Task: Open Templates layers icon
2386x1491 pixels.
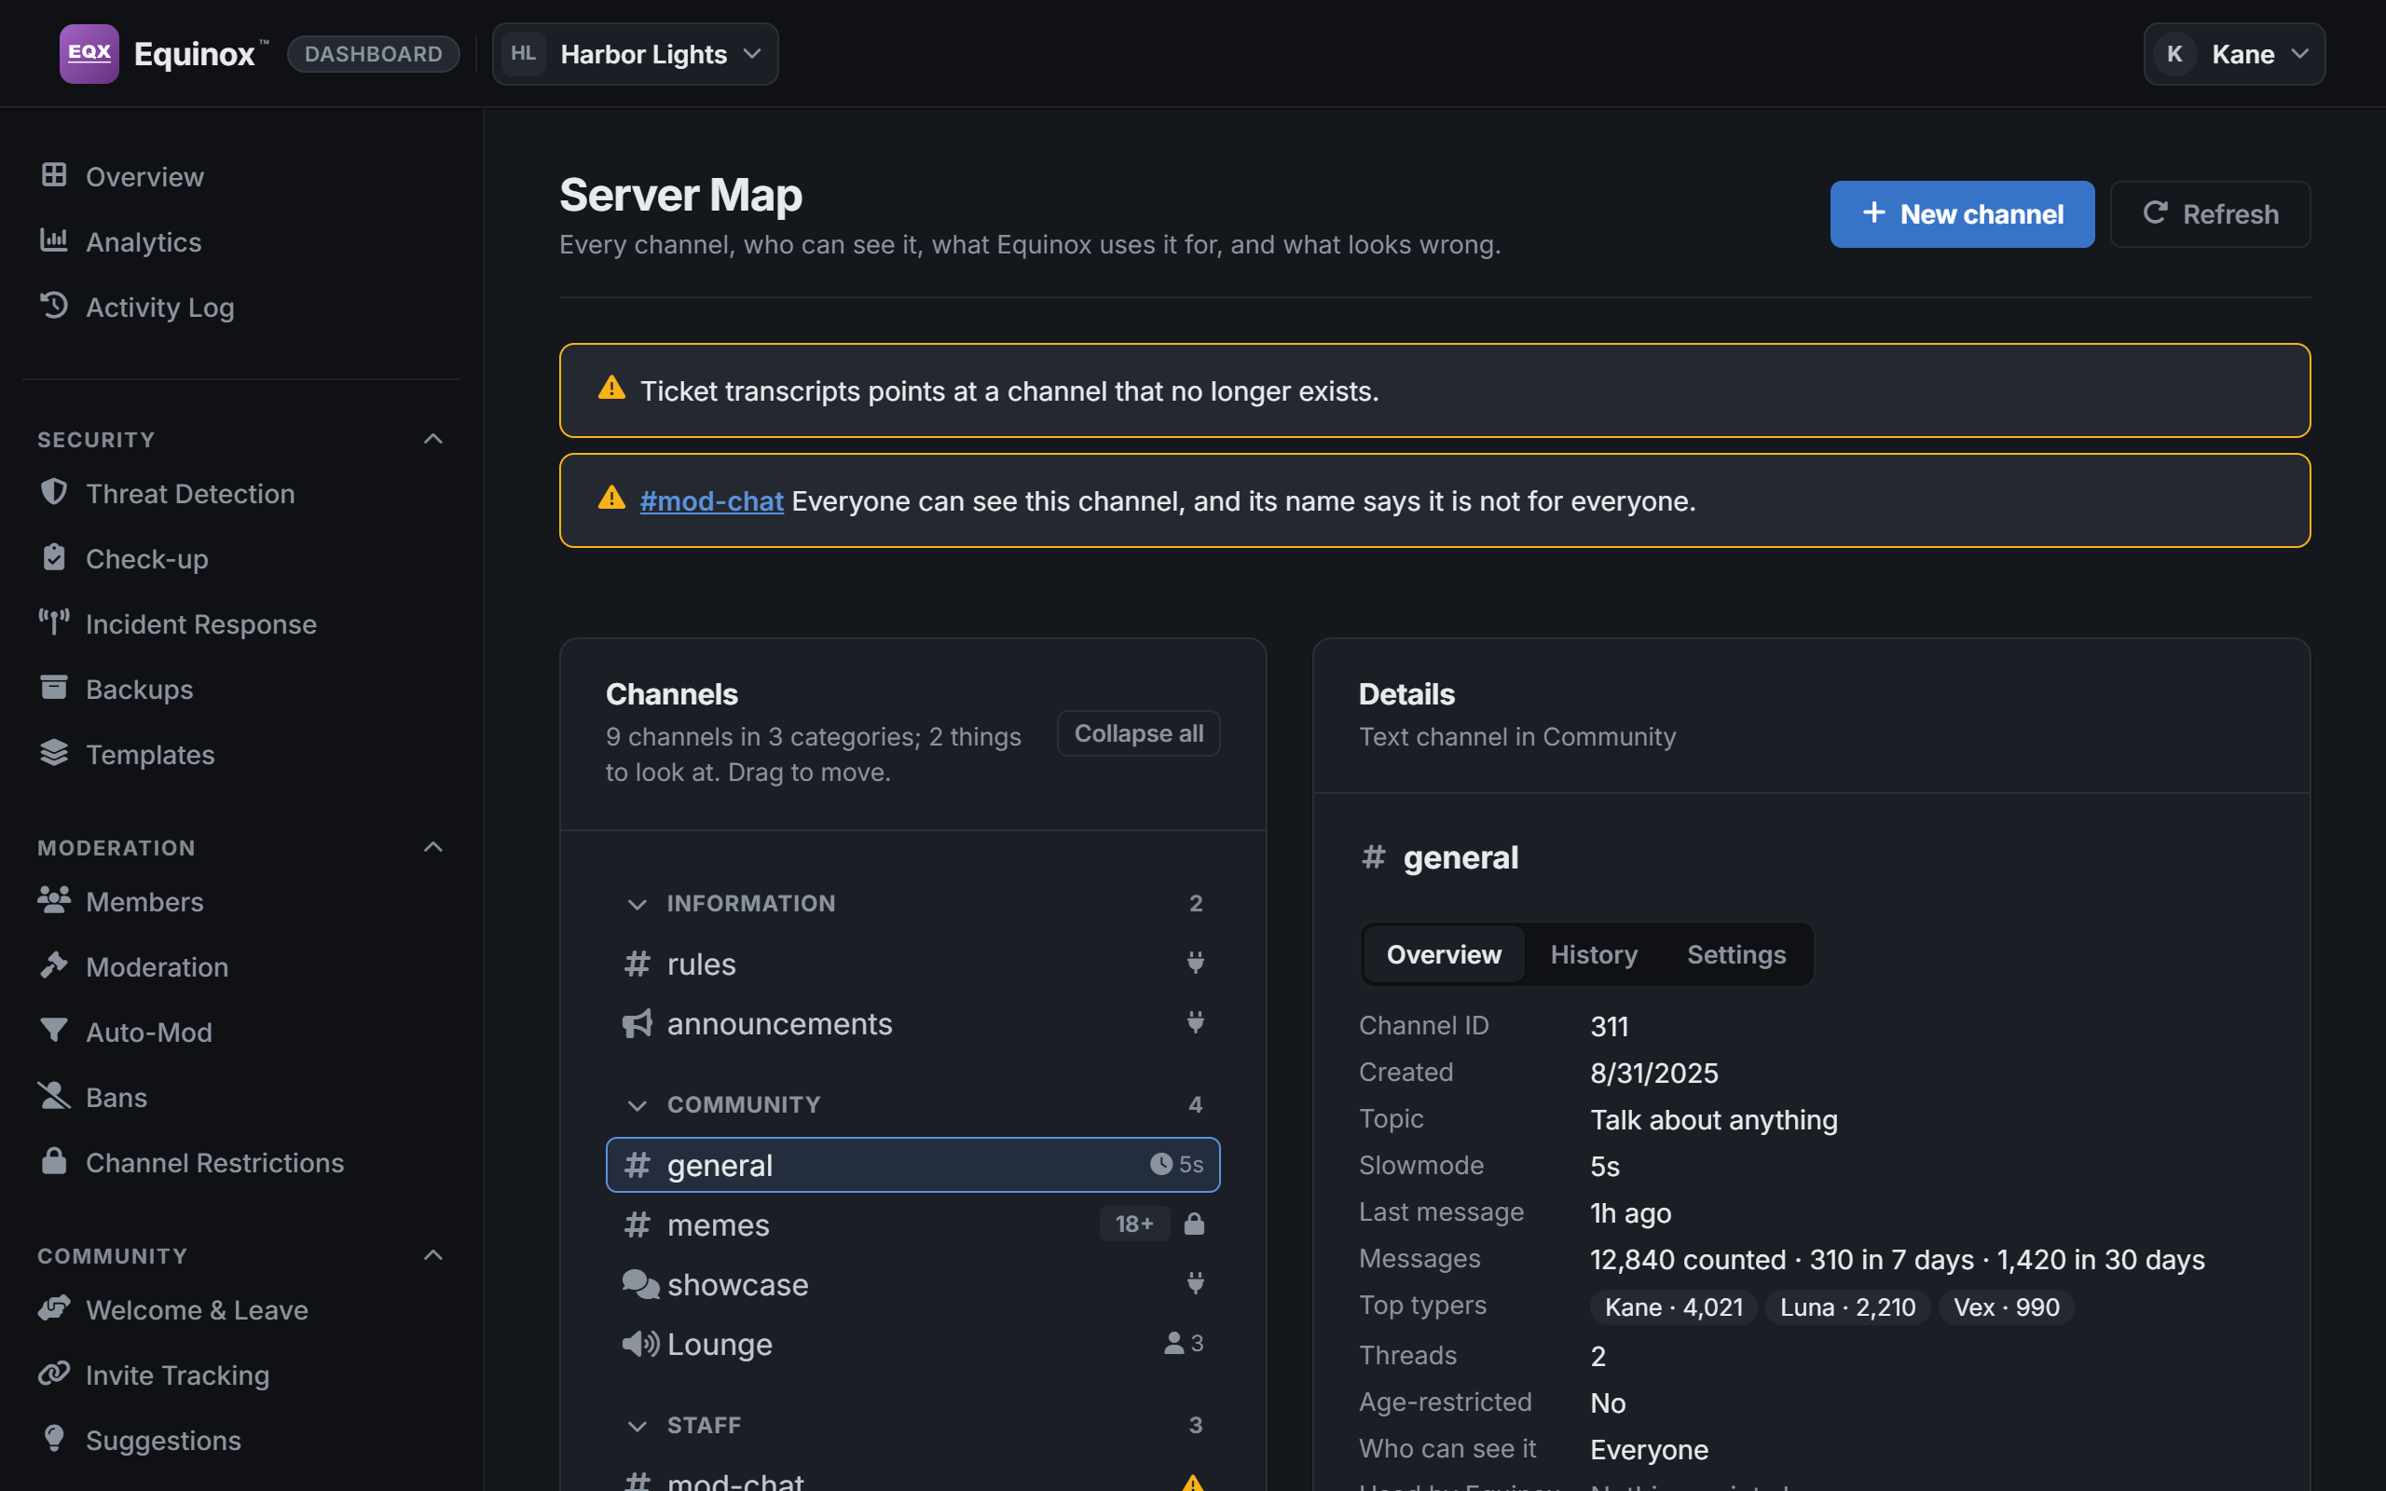Action: coord(54,752)
